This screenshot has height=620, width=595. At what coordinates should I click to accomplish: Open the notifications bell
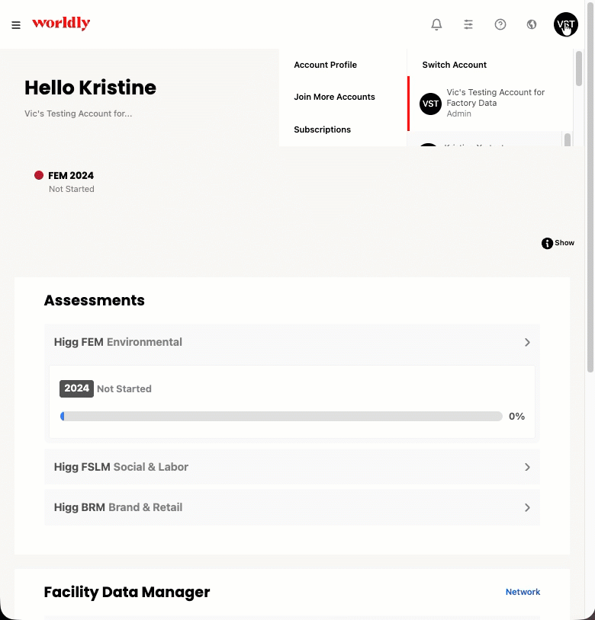(x=436, y=24)
